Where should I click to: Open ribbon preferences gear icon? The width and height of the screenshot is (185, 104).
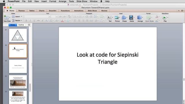point(182,11)
